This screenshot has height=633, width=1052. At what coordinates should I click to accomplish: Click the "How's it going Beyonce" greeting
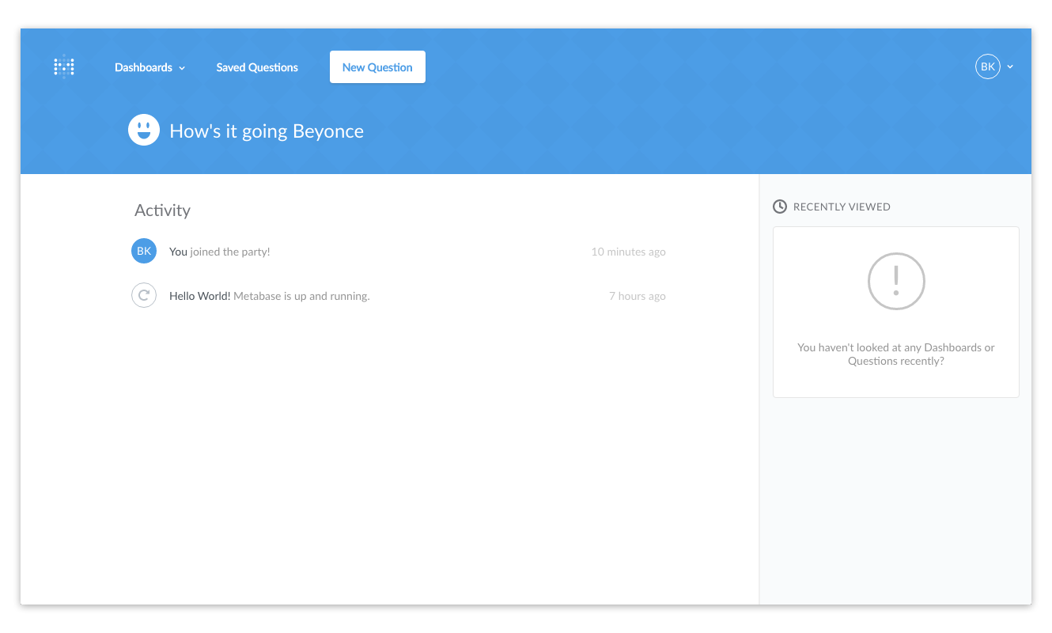point(267,131)
